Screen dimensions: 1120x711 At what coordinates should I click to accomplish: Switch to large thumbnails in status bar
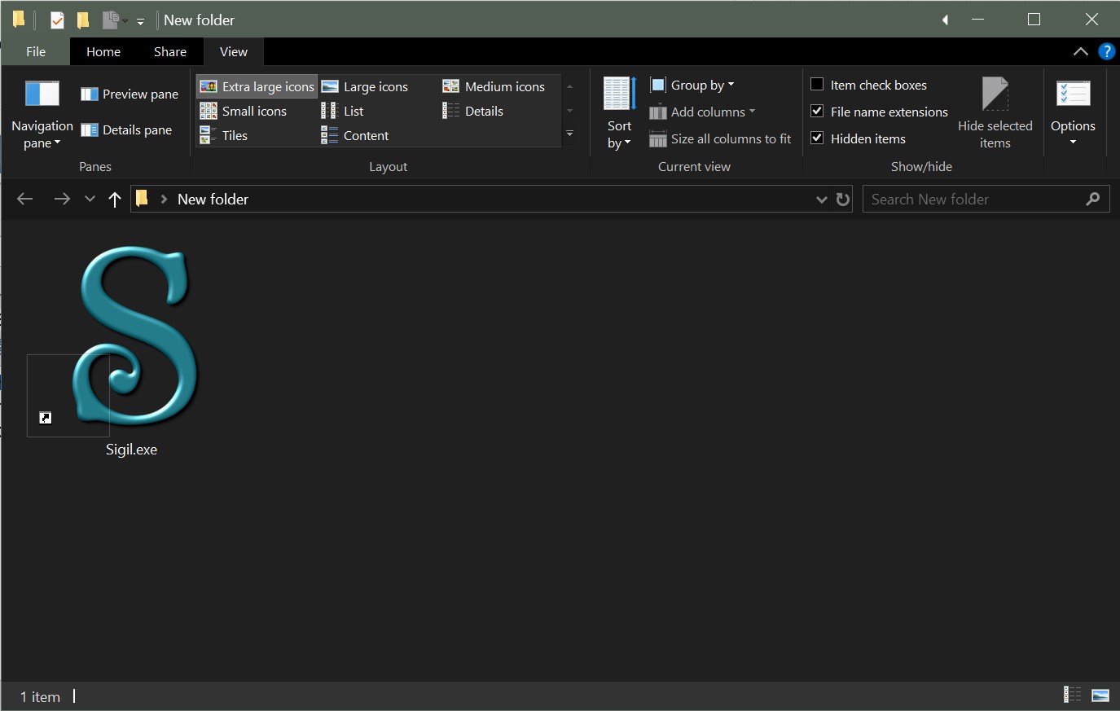[x=1100, y=695]
